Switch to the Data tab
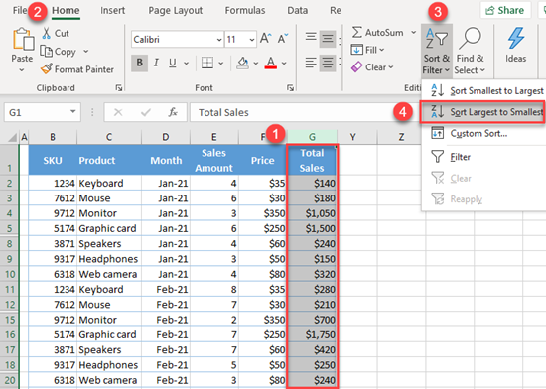This screenshot has width=546, height=389. click(x=297, y=10)
